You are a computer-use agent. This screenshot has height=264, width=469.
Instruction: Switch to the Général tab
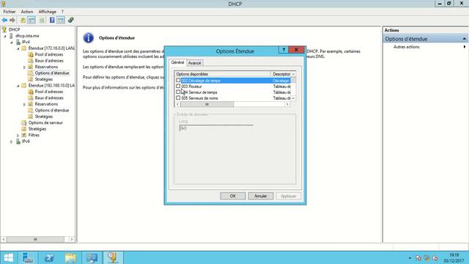(x=177, y=62)
